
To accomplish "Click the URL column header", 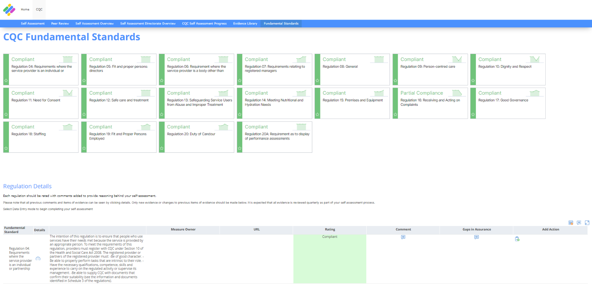I will tap(256, 230).
